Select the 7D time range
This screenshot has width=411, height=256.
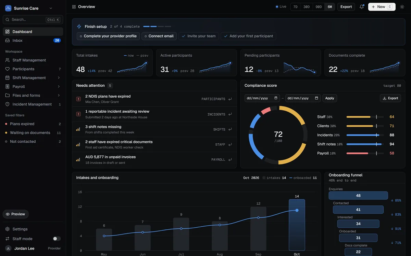click(x=296, y=7)
